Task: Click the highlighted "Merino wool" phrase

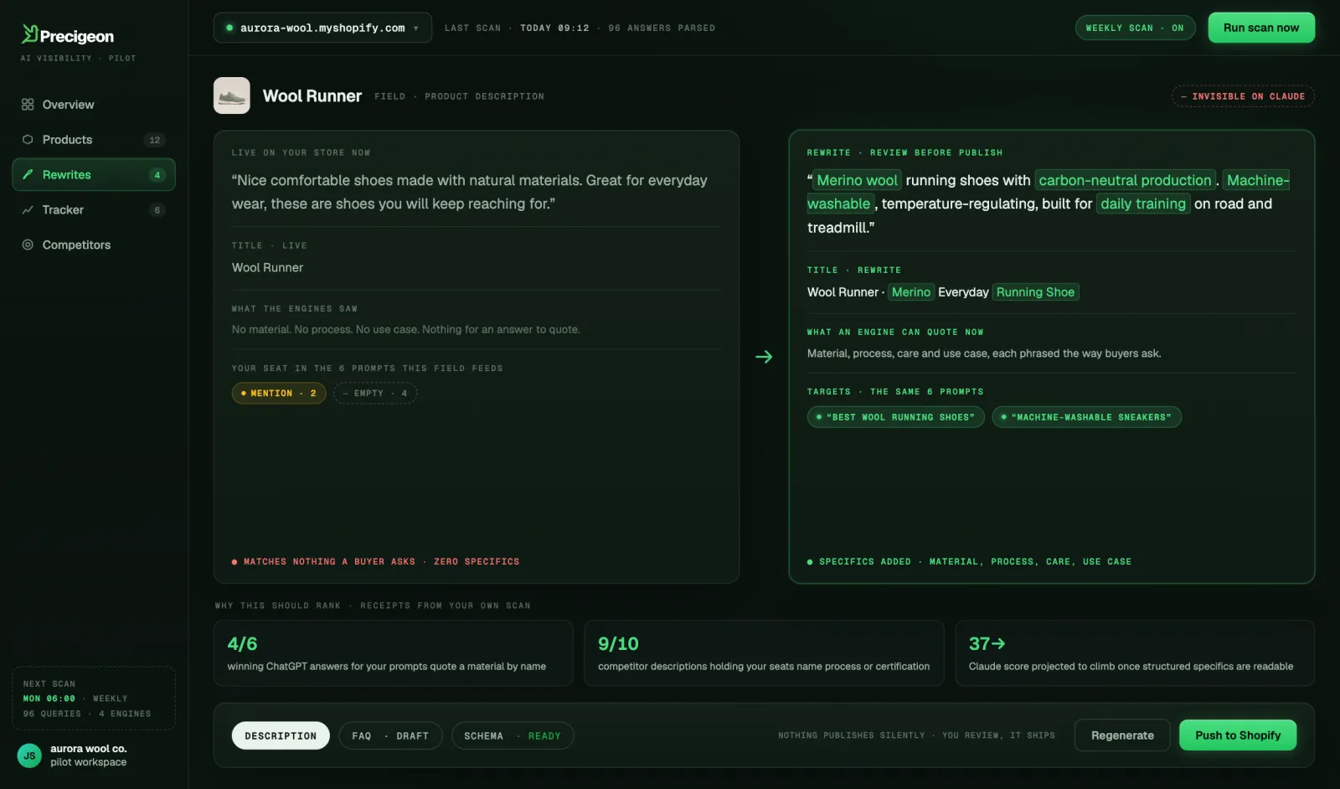Action: point(857,180)
